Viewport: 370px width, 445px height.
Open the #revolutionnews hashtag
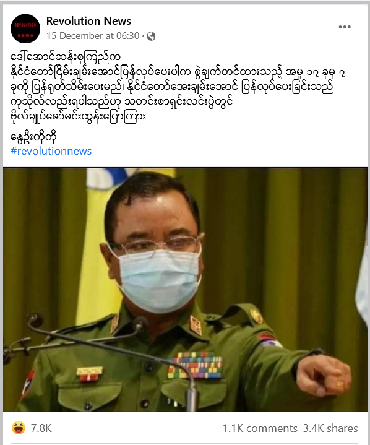[x=51, y=151]
